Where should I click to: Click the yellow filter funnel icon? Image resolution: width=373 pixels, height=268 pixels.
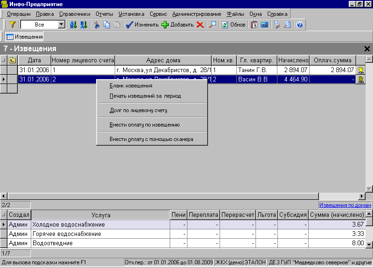point(12,25)
